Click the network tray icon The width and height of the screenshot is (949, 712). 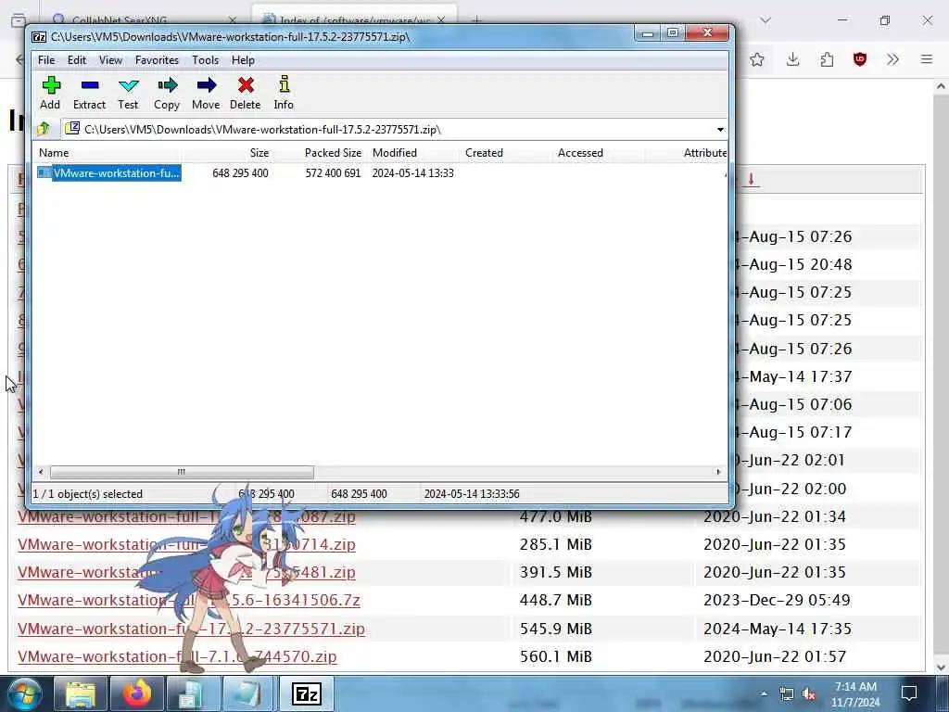[786, 694]
